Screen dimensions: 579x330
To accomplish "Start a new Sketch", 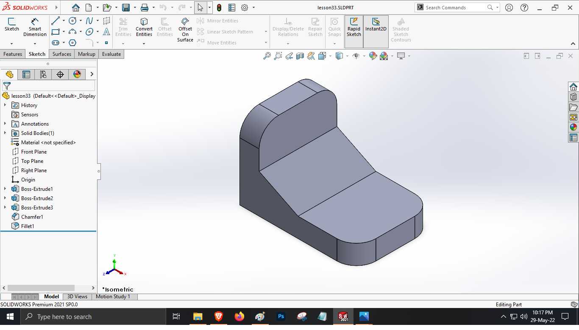I will (x=12, y=25).
